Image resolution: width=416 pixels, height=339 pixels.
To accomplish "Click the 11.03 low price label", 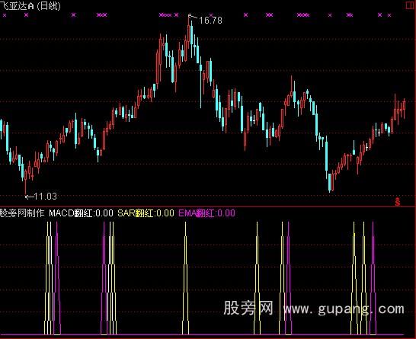I will click(46, 197).
